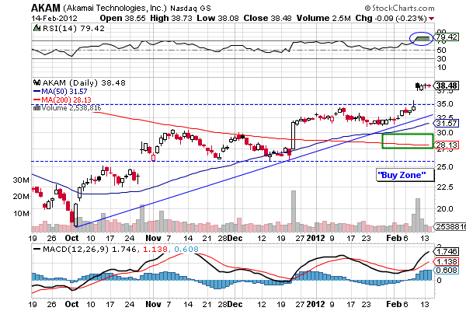Click the Nov label on MACD panel date axis

[153, 304]
